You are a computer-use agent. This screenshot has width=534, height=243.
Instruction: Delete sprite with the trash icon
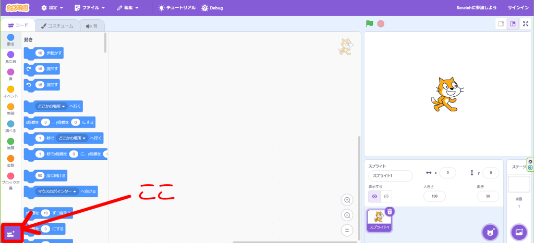[390, 211]
